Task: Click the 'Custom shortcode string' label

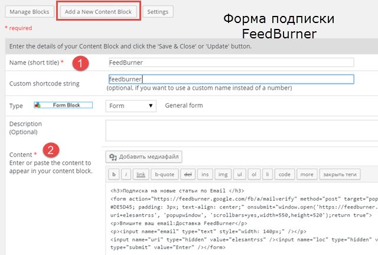Action: [44, 83]
